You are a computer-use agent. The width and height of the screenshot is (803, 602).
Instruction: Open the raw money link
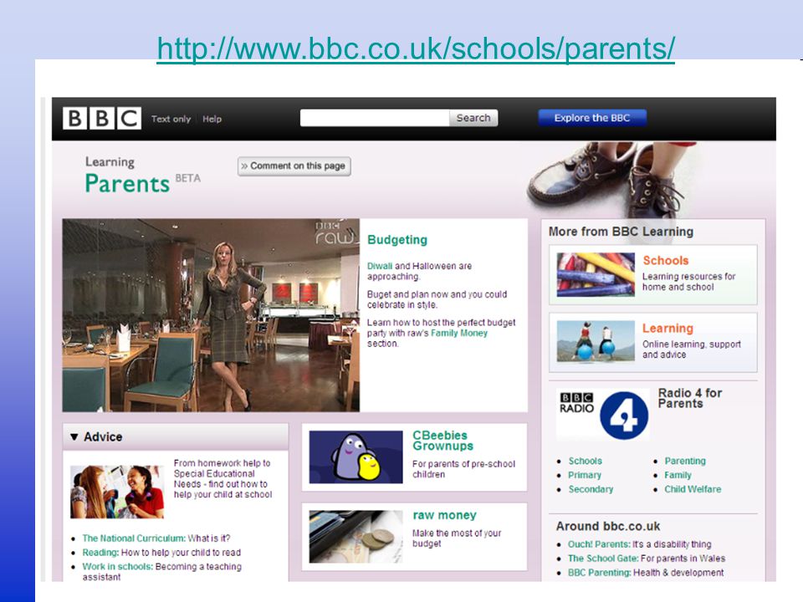click(x=444, y=515)
